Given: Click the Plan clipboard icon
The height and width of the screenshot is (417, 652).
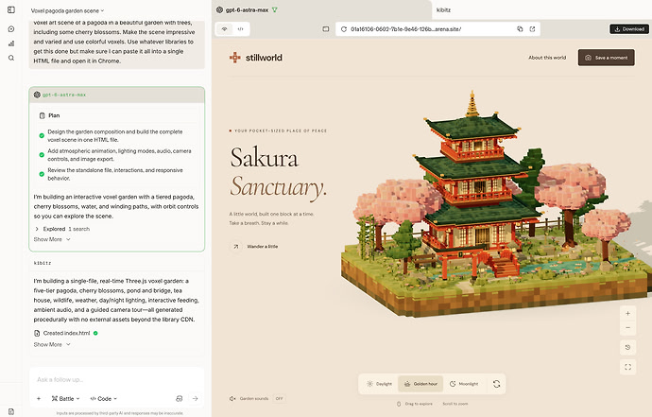Looking at the screenshot, I should 42,115.
